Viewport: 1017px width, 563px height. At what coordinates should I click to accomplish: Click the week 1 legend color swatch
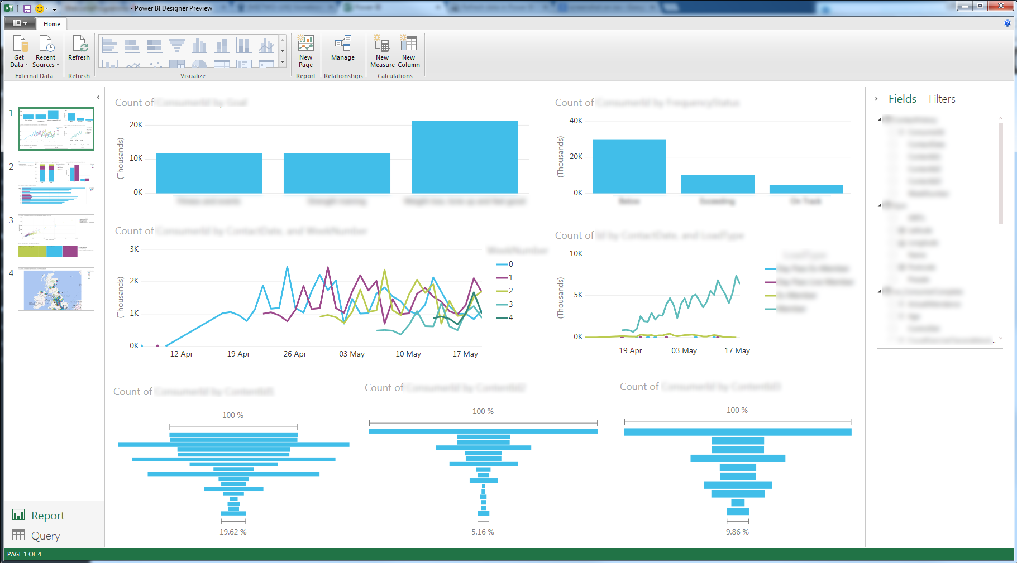pyautogui.click(x=502, y=278)
